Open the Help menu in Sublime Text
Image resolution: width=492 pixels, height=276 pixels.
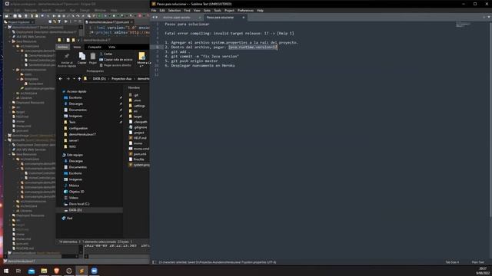(x=260, y=10)
